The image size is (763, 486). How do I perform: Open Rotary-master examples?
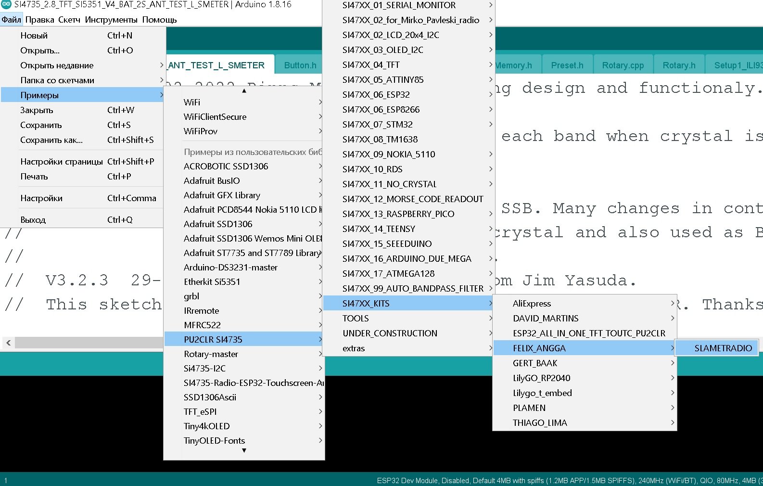pos(244,354)
